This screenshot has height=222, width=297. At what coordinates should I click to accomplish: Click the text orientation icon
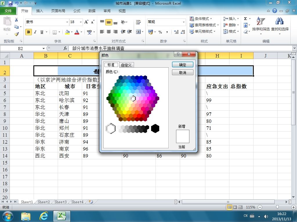123,22
